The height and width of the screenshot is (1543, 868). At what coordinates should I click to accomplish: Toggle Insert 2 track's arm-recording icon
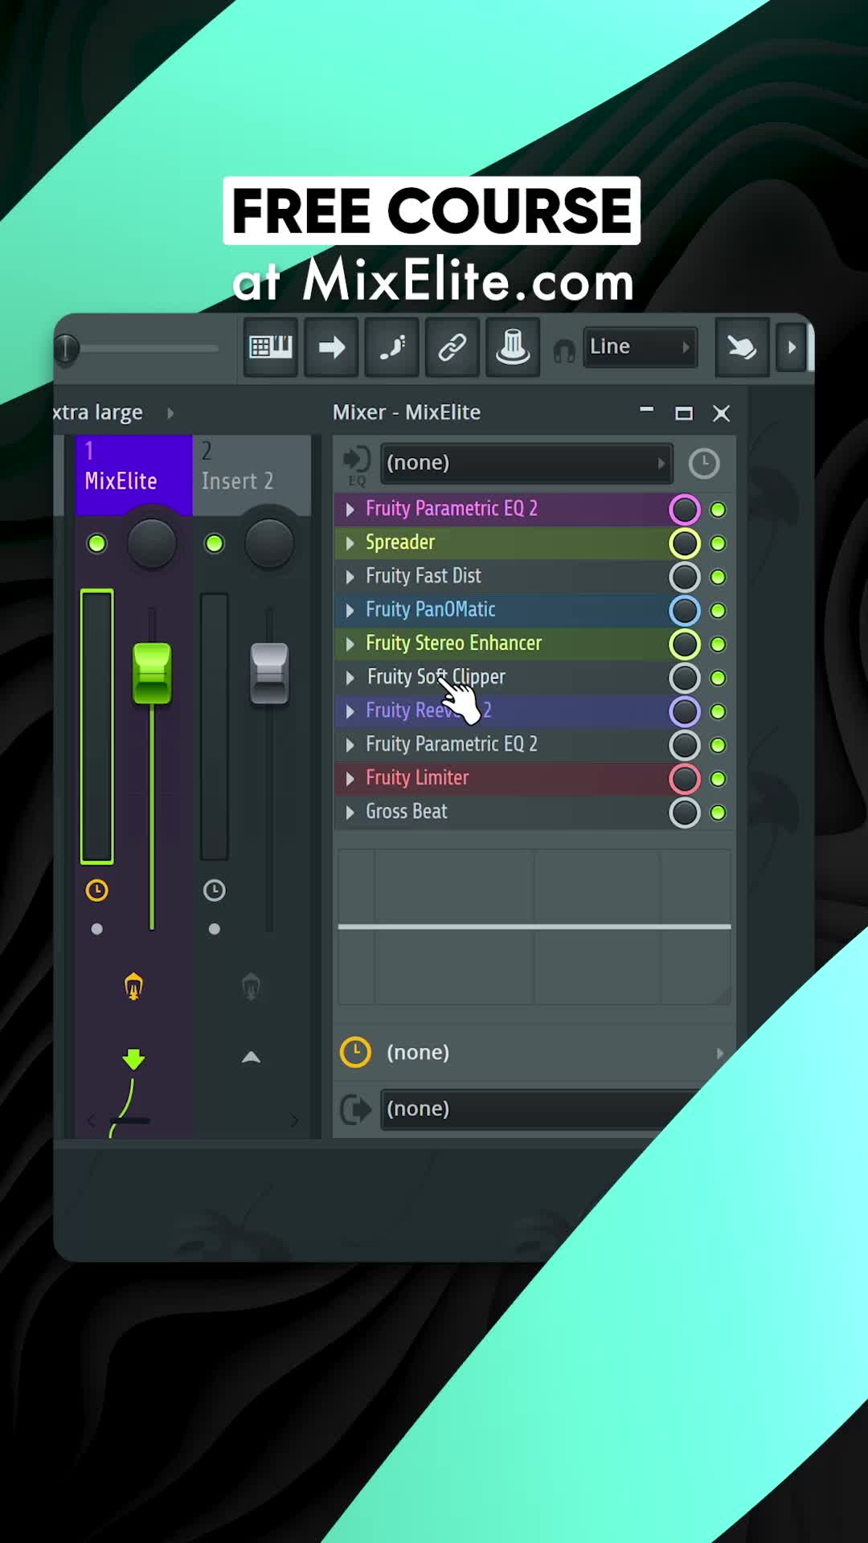tap(251, 986)
